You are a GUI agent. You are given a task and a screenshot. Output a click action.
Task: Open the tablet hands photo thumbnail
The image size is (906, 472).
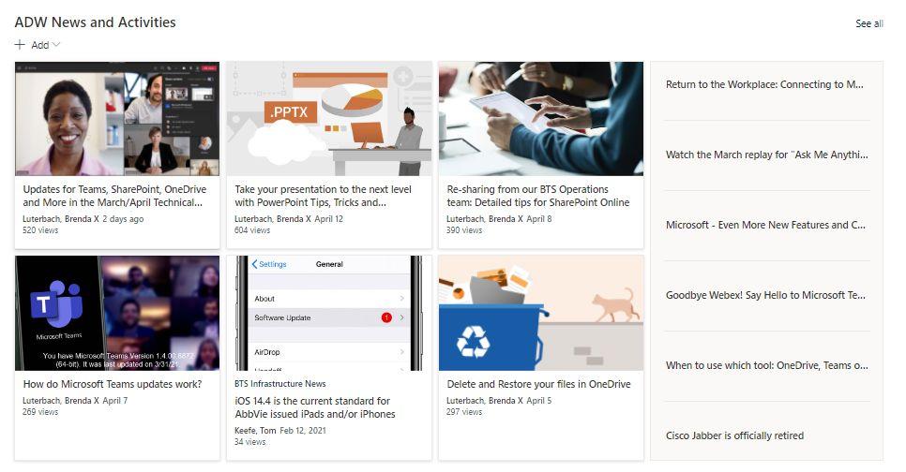541,119
